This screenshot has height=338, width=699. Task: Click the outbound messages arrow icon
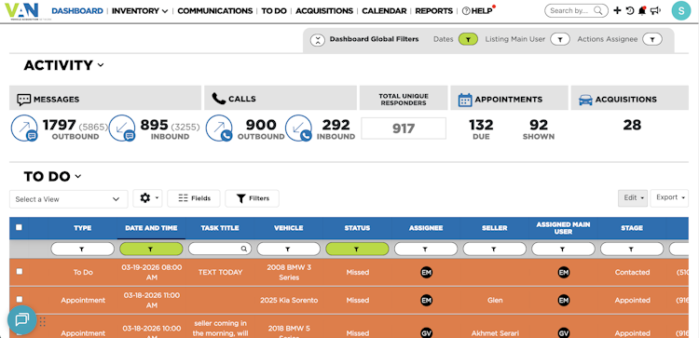[24, 128]
